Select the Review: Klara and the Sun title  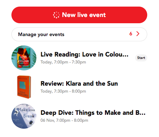click(79, 84)
